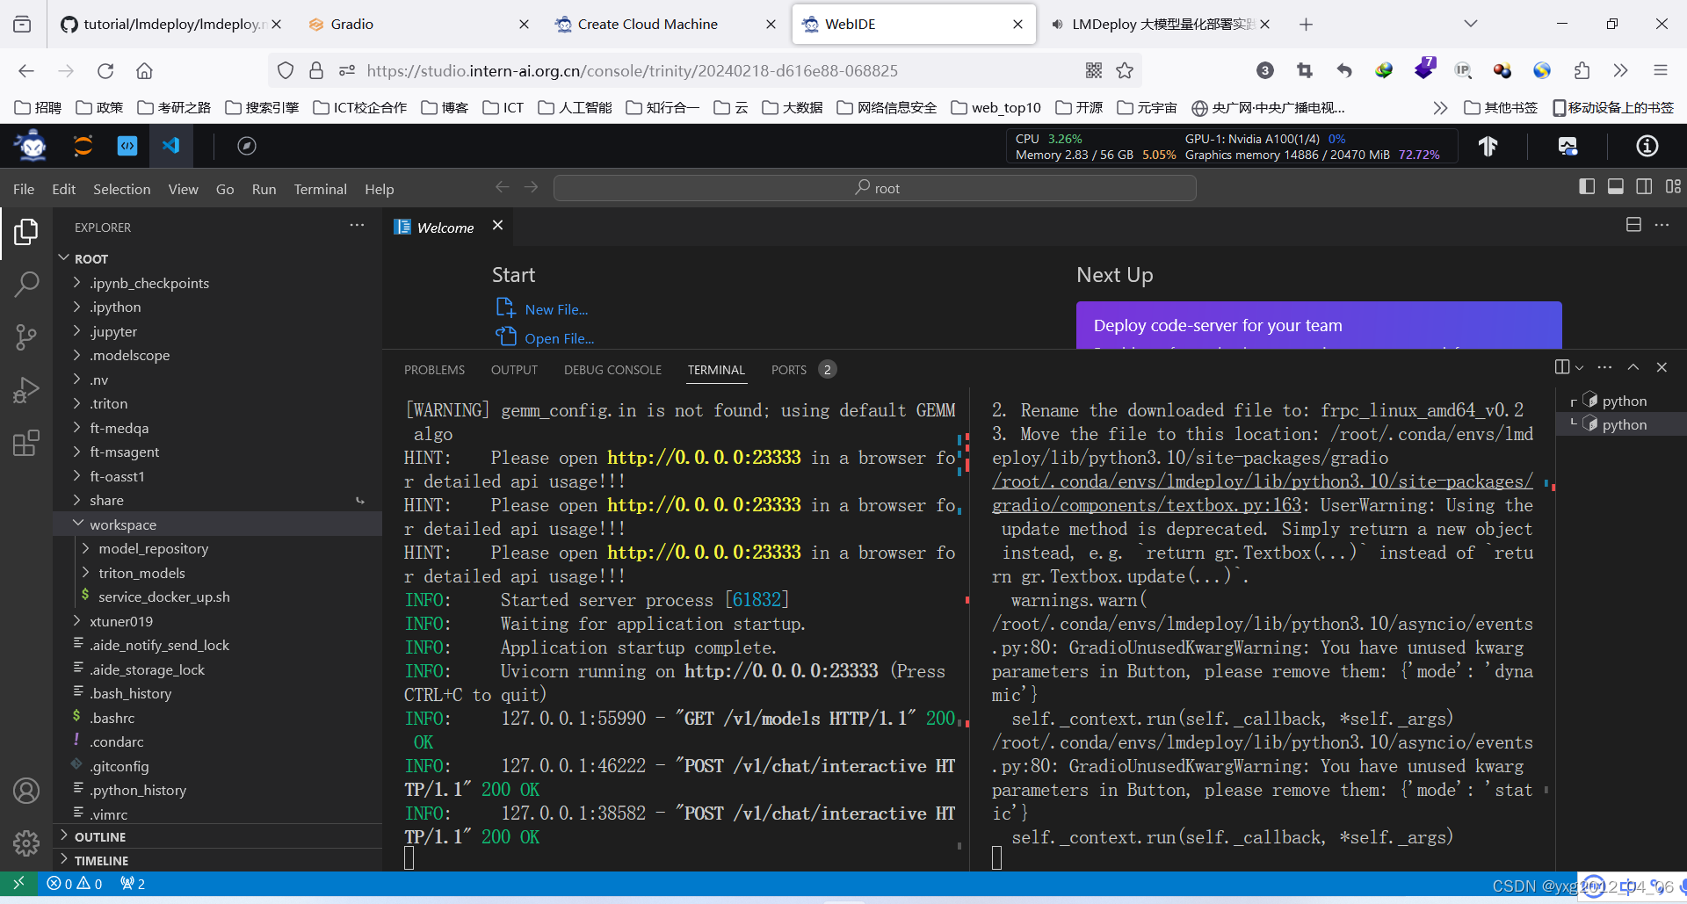Click the Open File... link
Screen dimensions: 1687x904
(559, 338)
